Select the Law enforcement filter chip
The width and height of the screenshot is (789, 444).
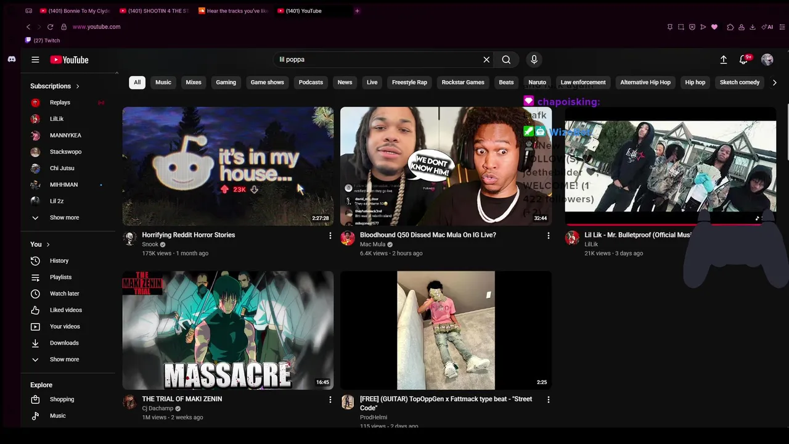[583, 82]
